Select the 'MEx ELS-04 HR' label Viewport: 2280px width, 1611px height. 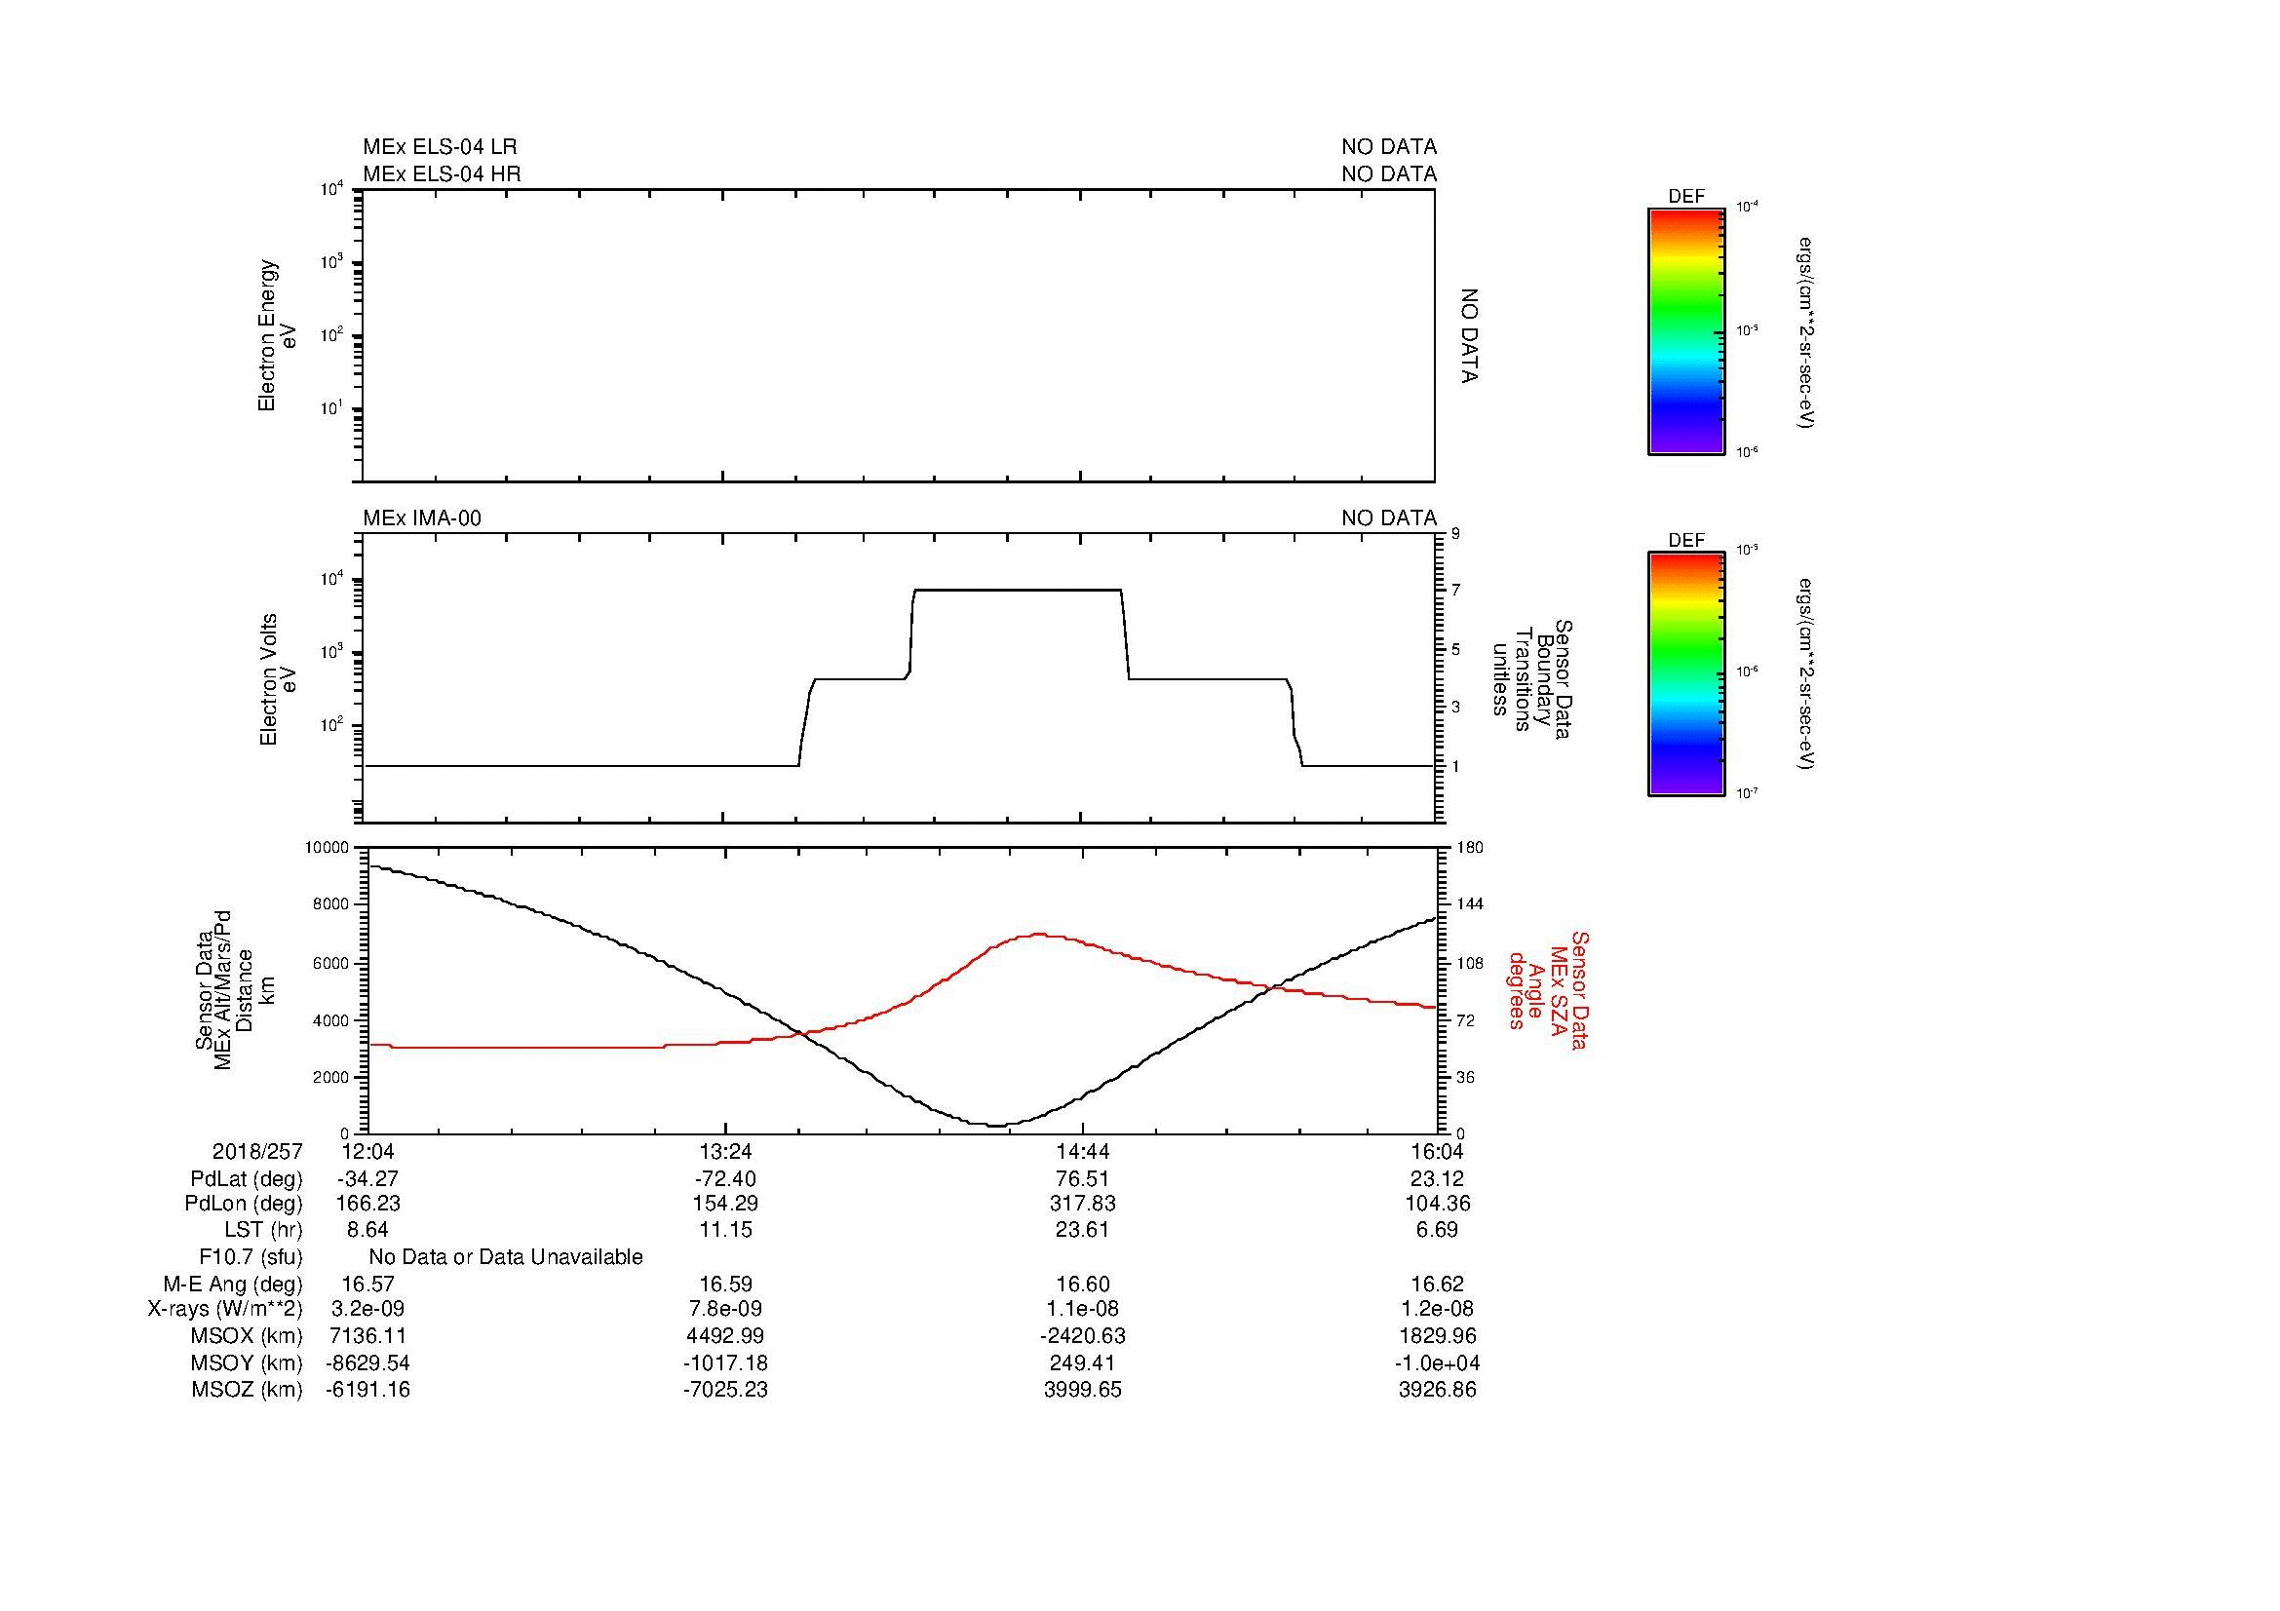point(442,173)
